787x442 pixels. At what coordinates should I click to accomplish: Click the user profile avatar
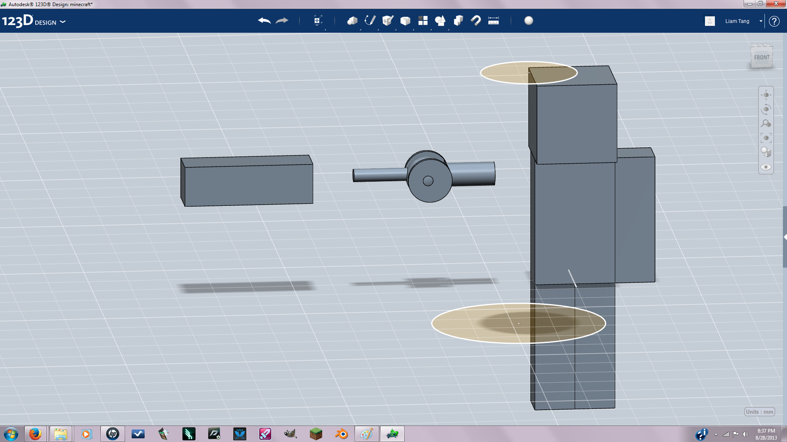pyautogui.click(x=710, y=21)
